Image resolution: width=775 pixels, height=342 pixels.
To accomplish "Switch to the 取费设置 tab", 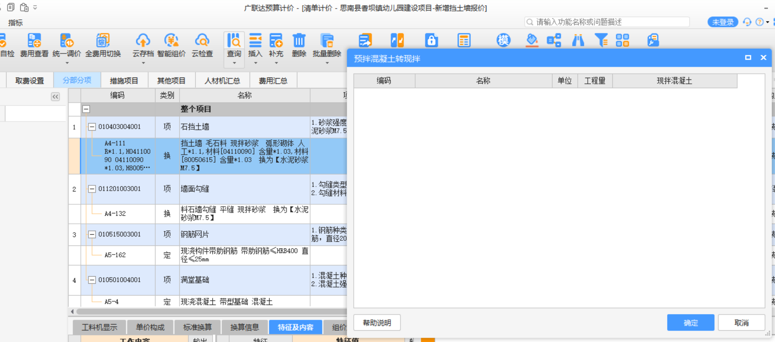I will click(29, 80).
